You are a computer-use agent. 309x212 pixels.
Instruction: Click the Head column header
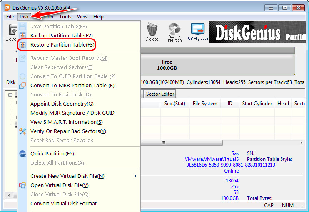pos(283,104)
